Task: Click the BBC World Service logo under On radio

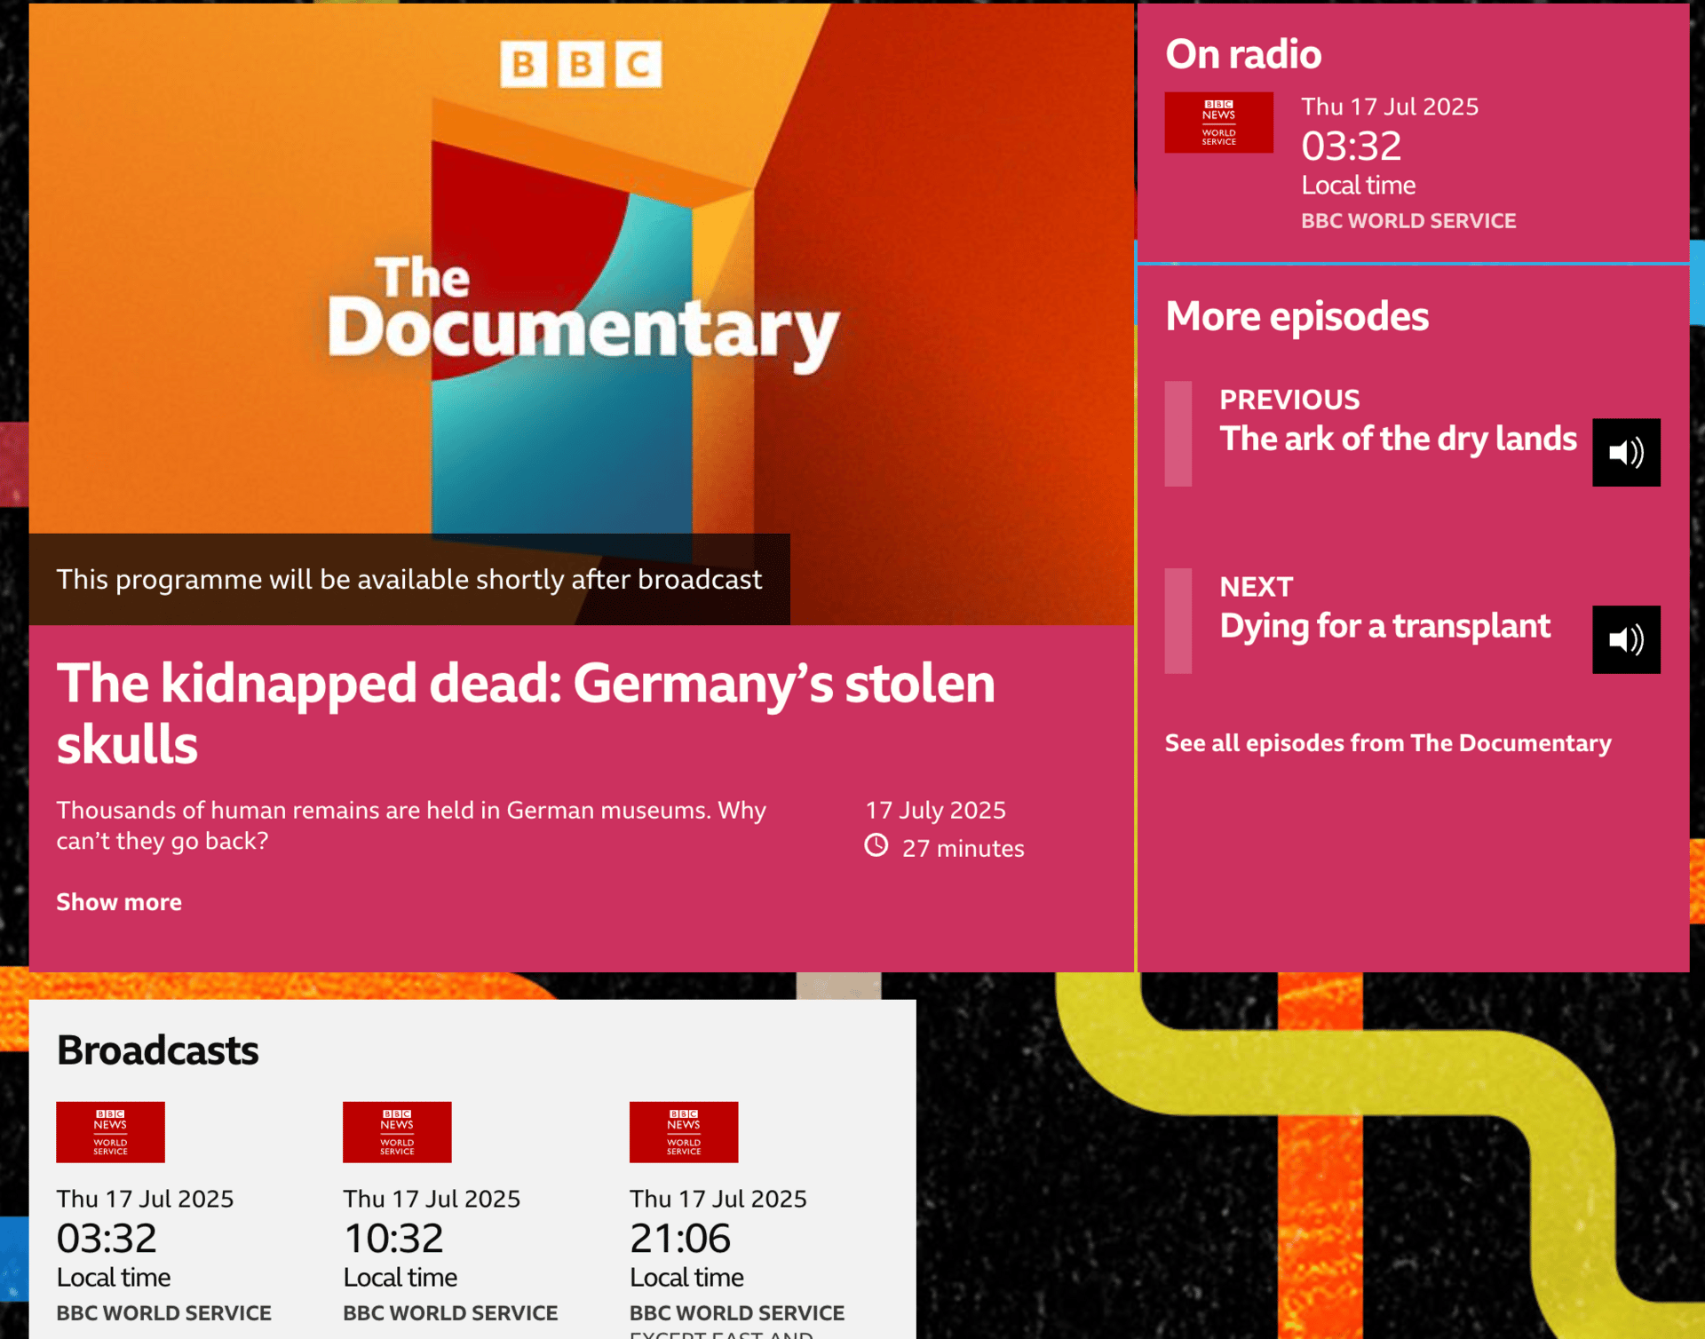Action: pos(1218,123)
